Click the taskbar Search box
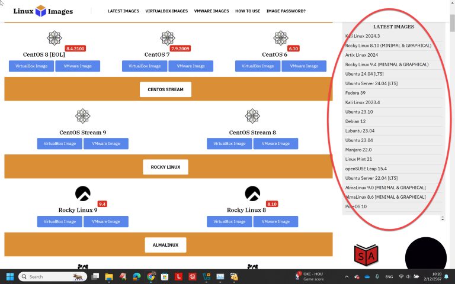Screen dimensions: 455x284 53,277
